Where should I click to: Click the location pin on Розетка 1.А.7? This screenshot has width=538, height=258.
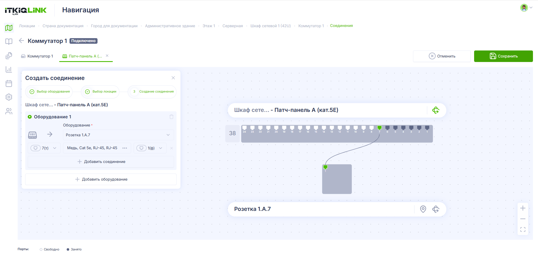tap(423, 209)
